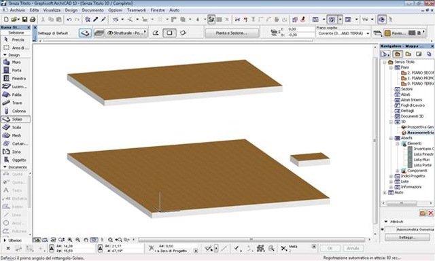Select the Area di selezione marquee tool
435x261 pixels.
(x=16, y=48)
